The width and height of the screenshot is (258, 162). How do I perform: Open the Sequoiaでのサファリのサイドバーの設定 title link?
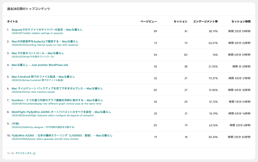[47, 30]
